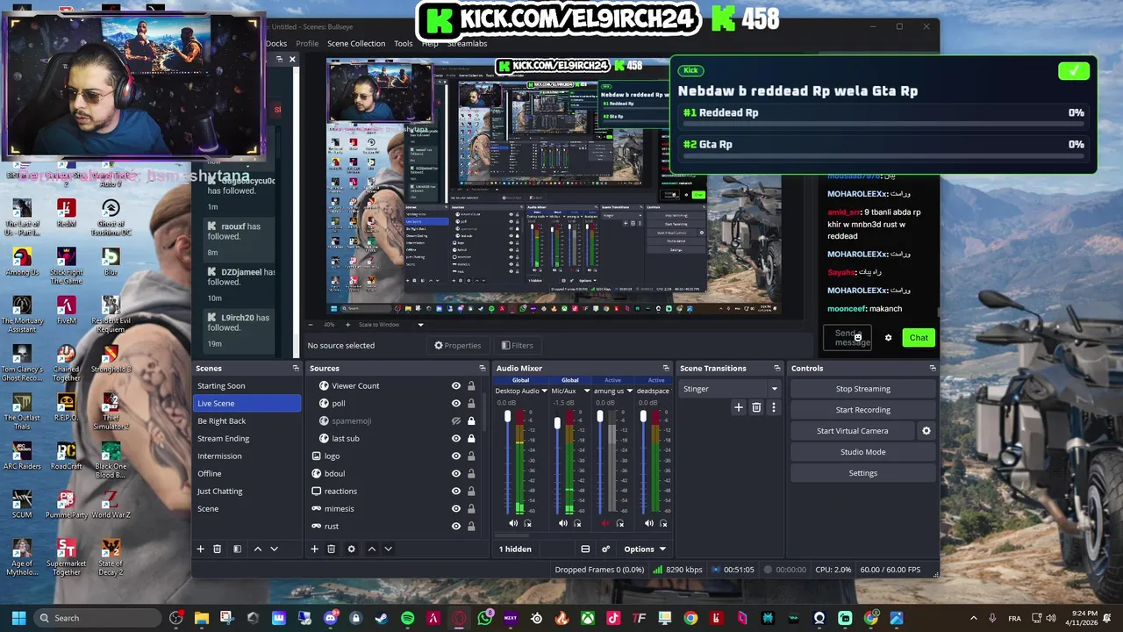
Task: Pop out the Audio Mixer dock
Action: (x=666, y=369)
